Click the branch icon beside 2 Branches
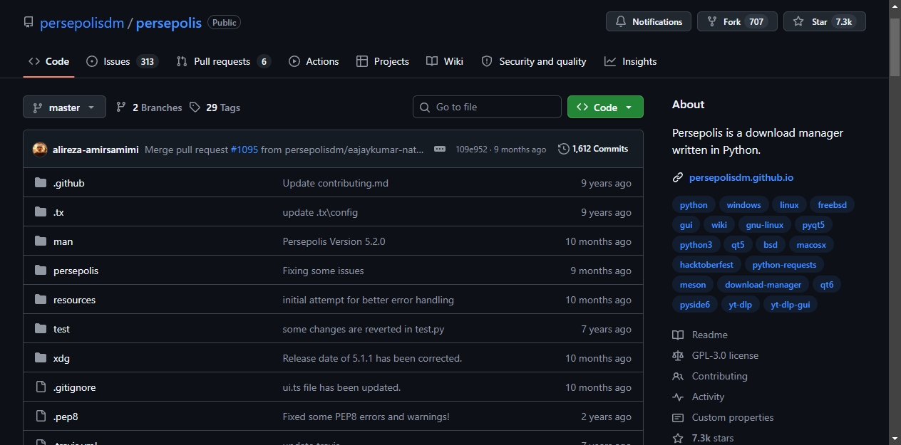 (121, 107)
